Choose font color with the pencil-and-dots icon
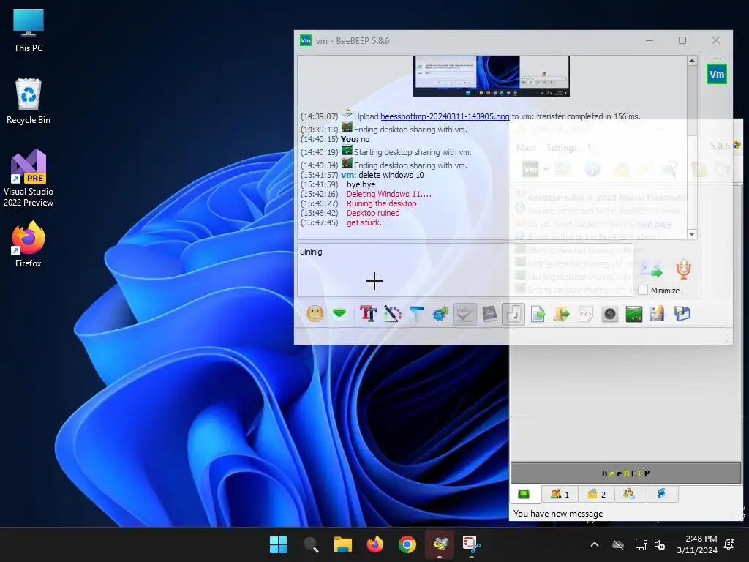This screenshot has width=749, height=562. 392,314
